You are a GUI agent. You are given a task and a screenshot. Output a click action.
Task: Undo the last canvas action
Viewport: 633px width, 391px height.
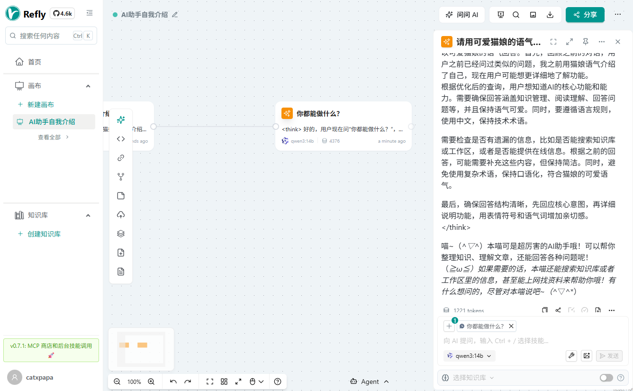pos(173,382)
